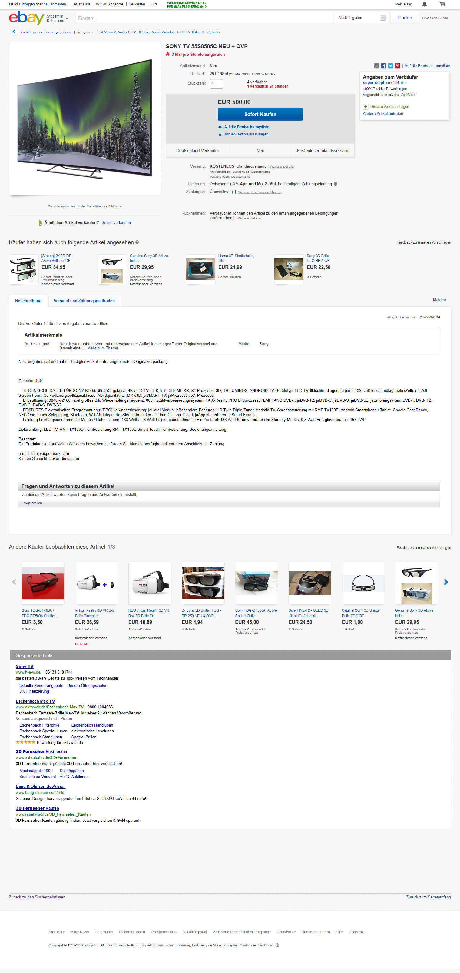Click the green plus follow-seller icon
460x973 pixels.
(x=365, y=107)
